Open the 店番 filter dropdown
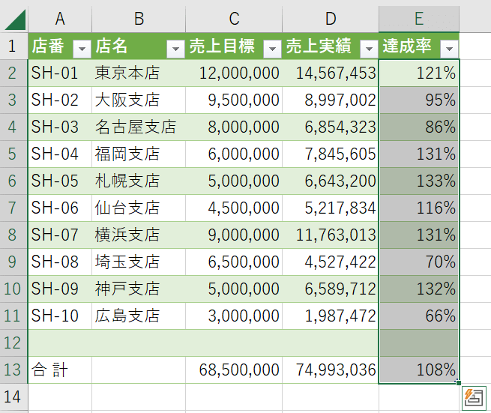Viewport: 491px width, 413px height. tap(82, 48)
